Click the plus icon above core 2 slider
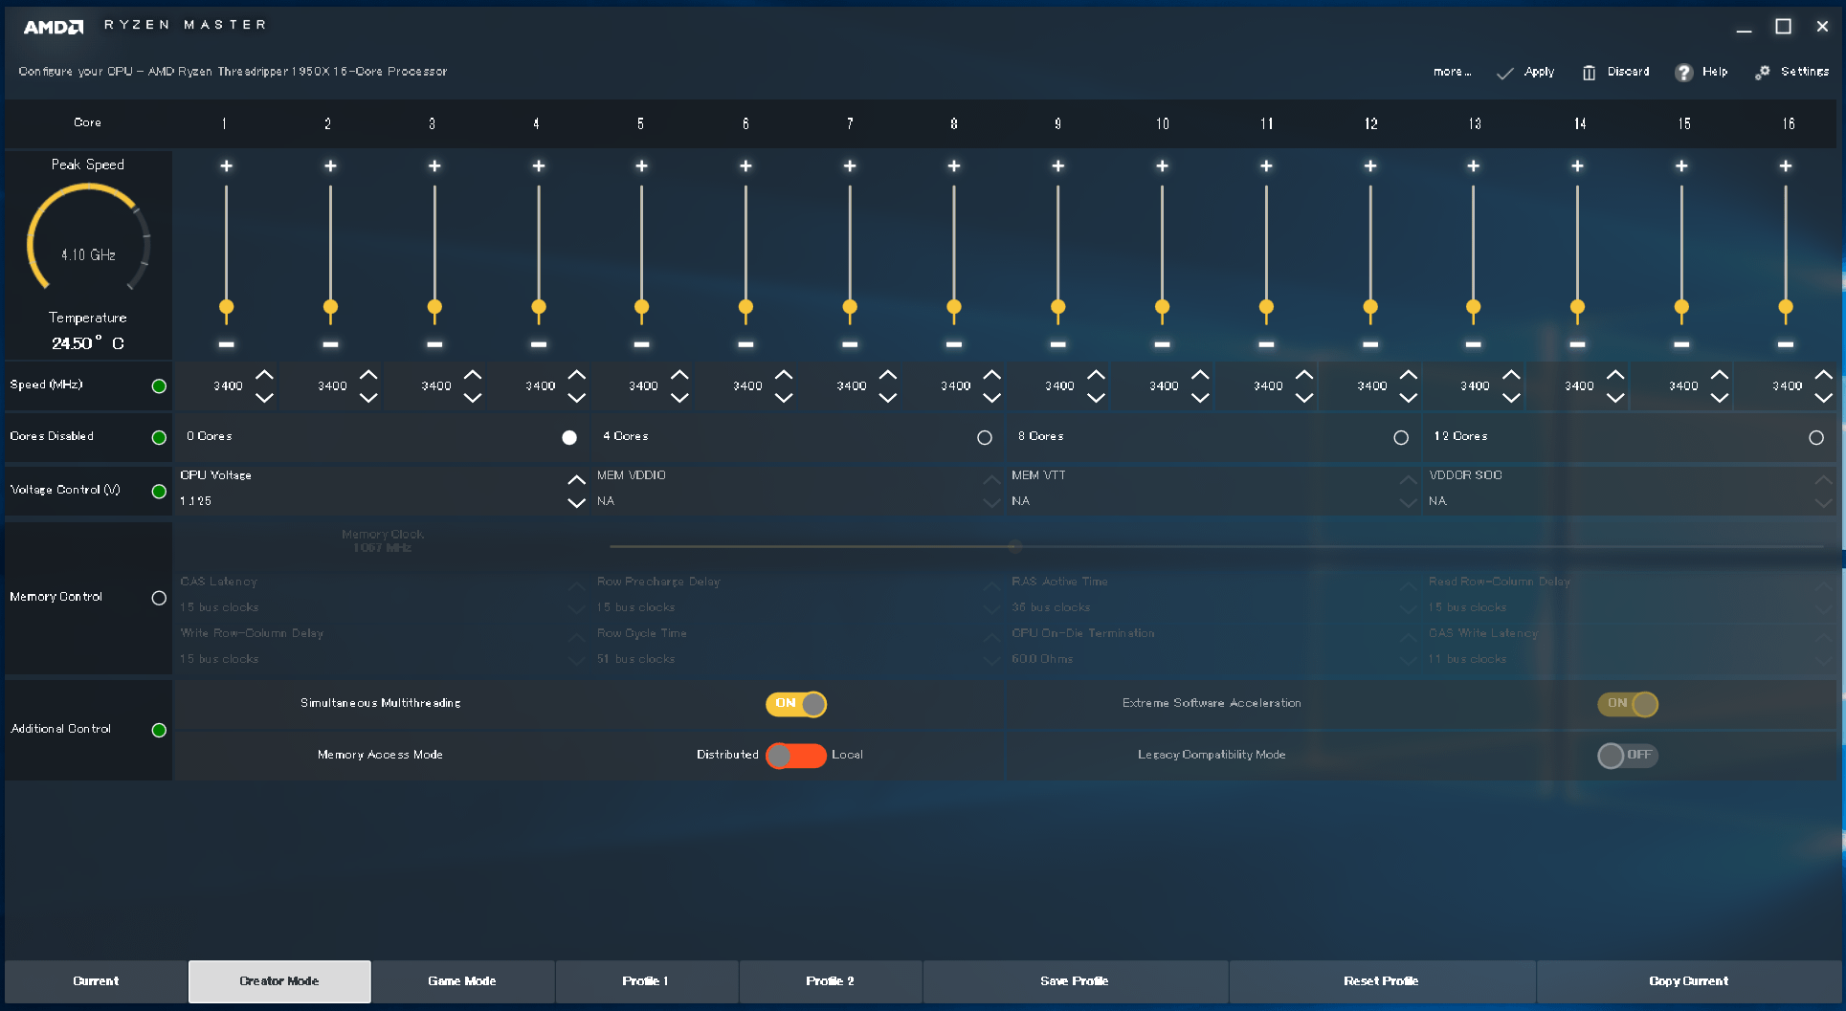Image resolution: width=1846 pixels, height=1011 pixels. pos(330,165)
